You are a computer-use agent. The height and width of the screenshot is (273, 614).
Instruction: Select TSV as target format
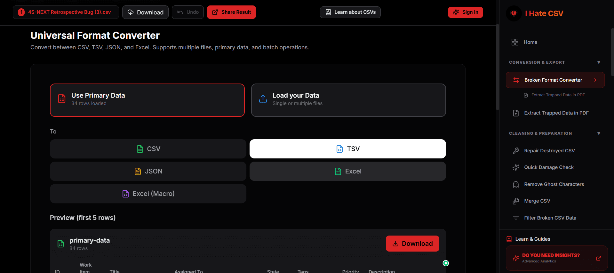348,149
